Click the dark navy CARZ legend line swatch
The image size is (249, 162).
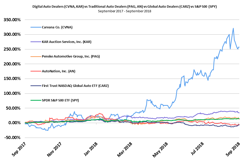[x=36, y=86]
